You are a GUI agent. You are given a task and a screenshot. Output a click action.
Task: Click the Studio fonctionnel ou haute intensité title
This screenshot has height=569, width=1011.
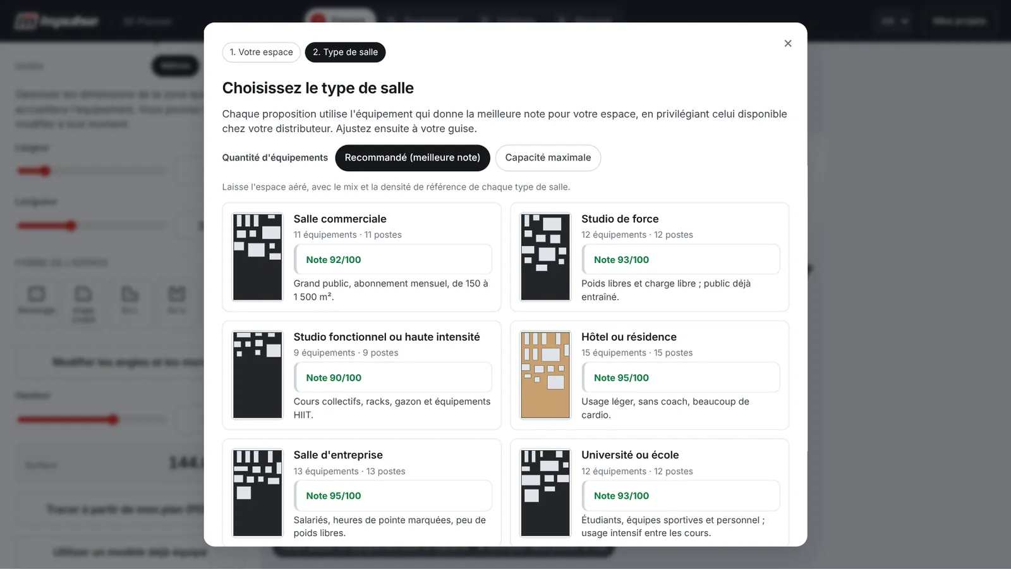tap(387, 337)
